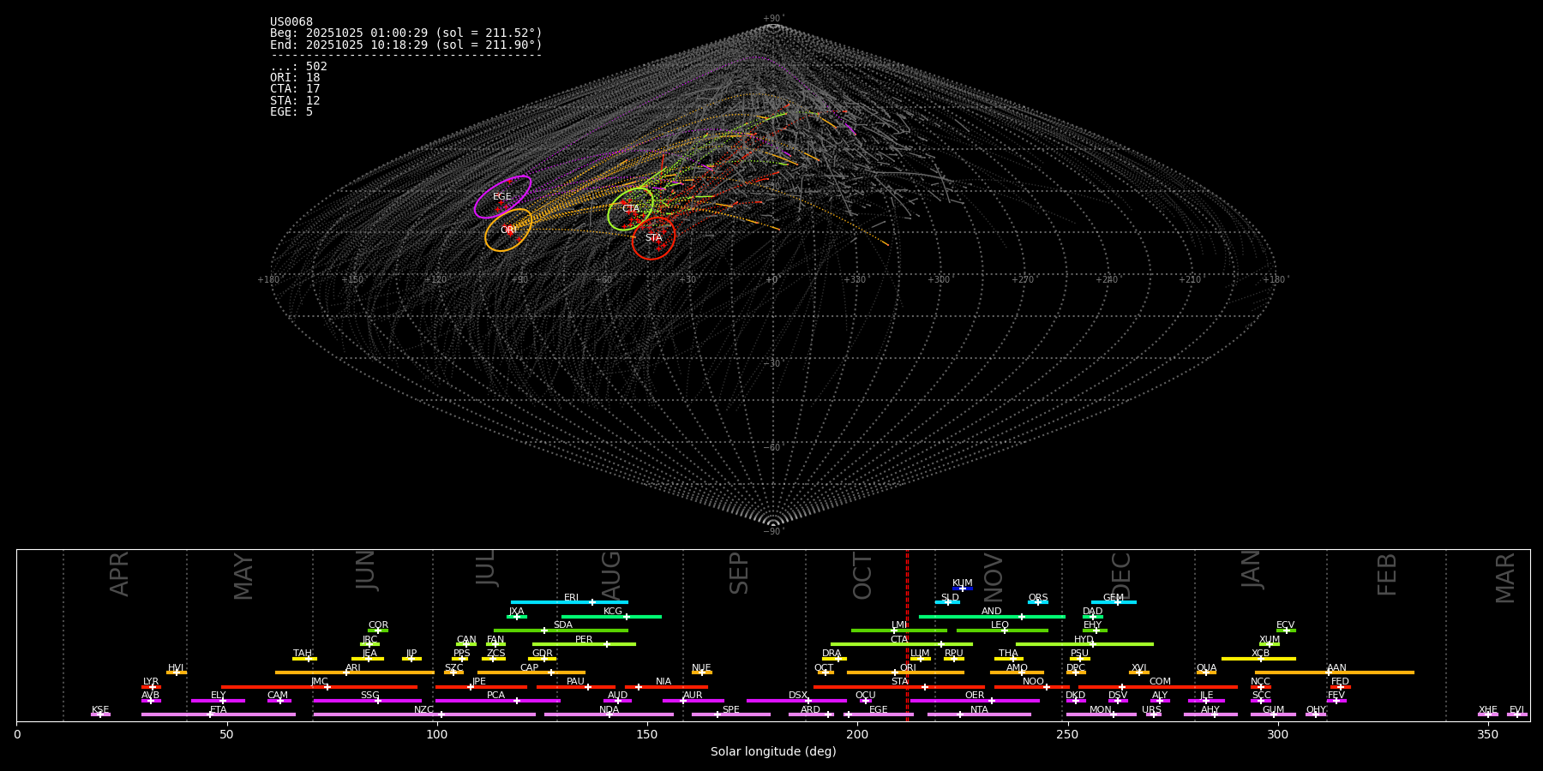Image resolution: width=1543 pixels, height=771 pixels.
Task: Click the LEO shower label in the timeline
Action: [x=1000, y=625]
